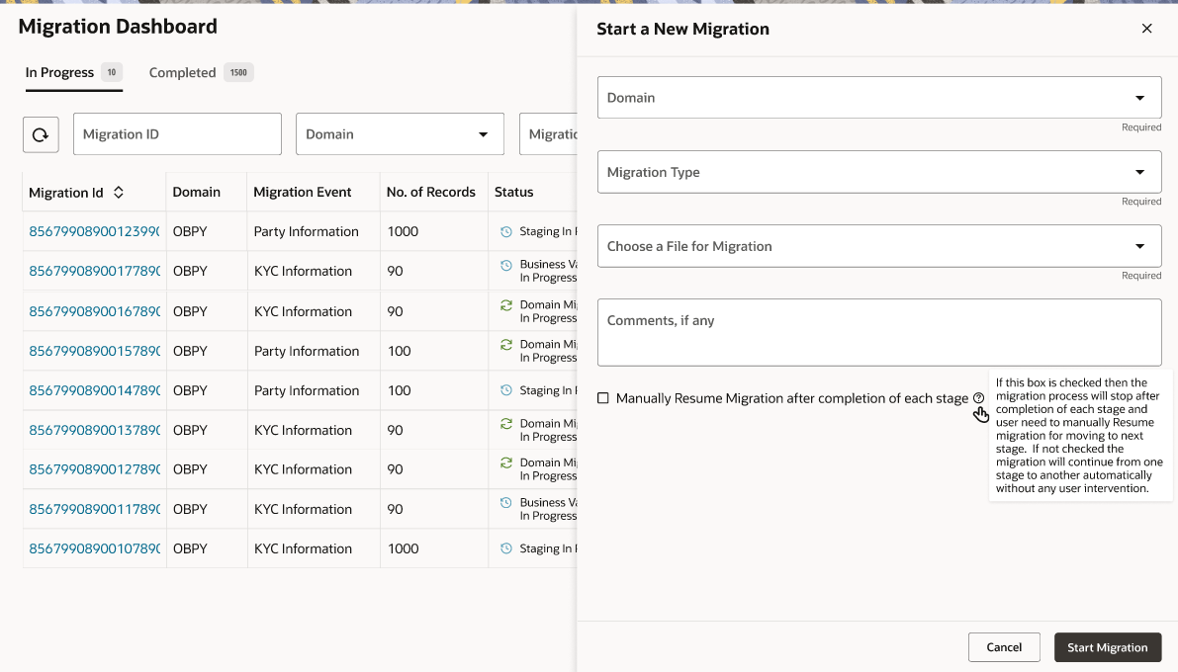Image resolution: width=1178 pixels, height=672 pixels.
Task: Click the clock icon in Business Validation row
Action: [506, 265]
